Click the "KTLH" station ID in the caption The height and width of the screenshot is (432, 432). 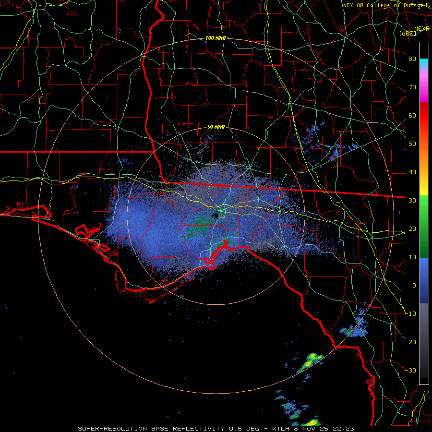[x=280, y=429]
